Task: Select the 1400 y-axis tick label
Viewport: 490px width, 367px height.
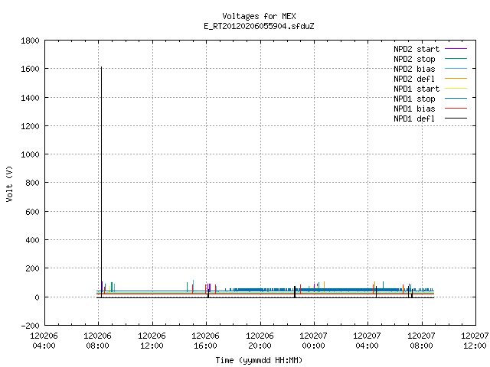Action: pyautogui.click(x=30, y=98)
